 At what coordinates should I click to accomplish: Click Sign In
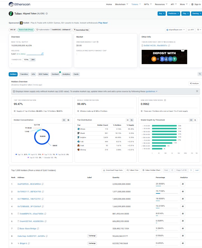click(x=196, y=4)
